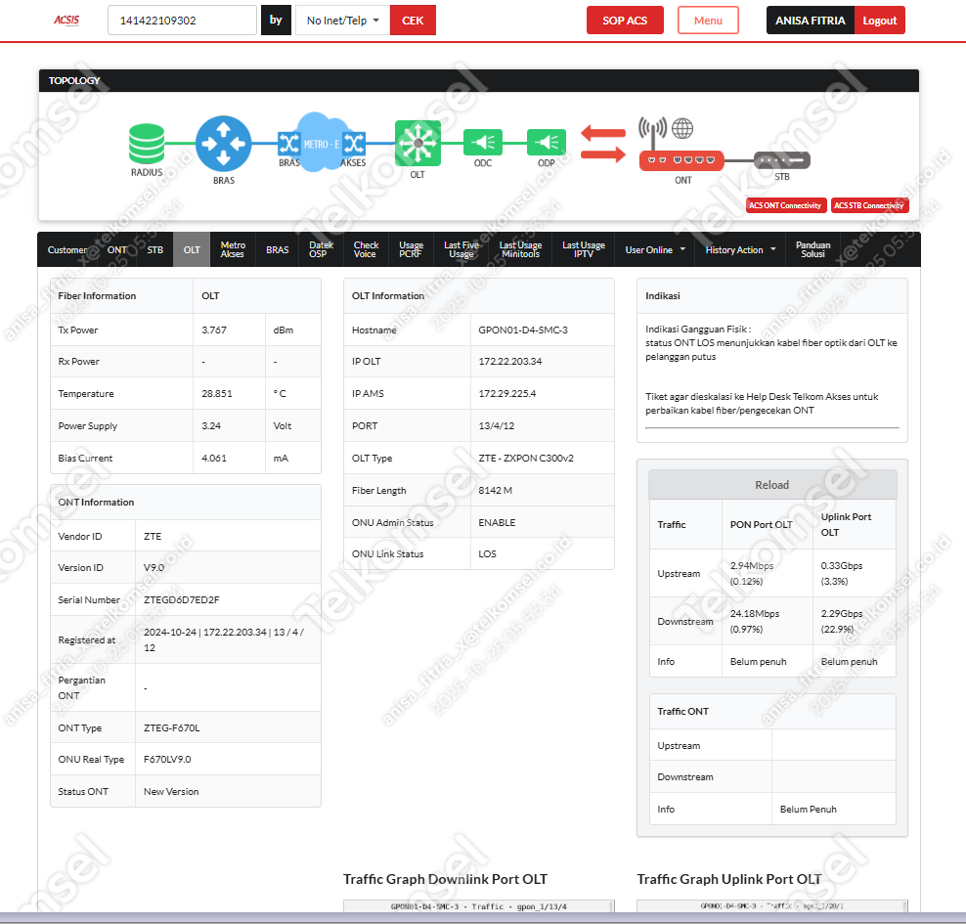Switch to the BRAS tab
The height and width of the screenshot is (924, 966).
[x=278, y=249]
